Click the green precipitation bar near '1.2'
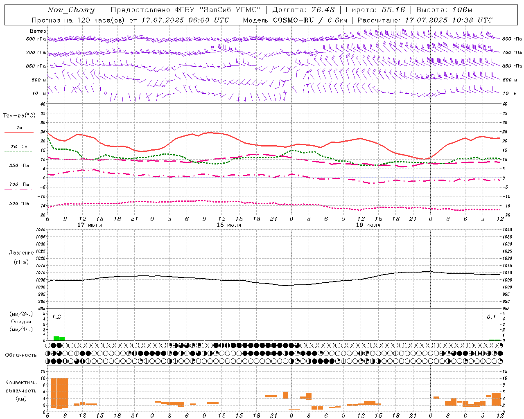Screen dimensions: 524x419 (59, 338)
